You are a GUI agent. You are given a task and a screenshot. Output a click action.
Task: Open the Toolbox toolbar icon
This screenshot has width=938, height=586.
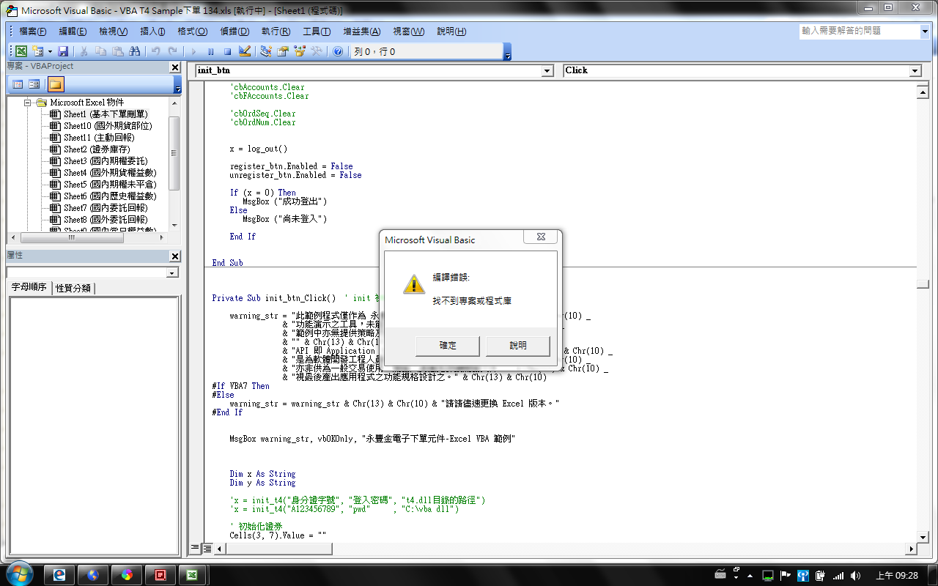click(x=317, y=51)
